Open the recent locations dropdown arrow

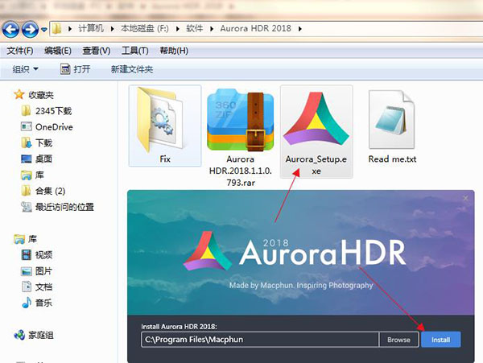[44, 30]
